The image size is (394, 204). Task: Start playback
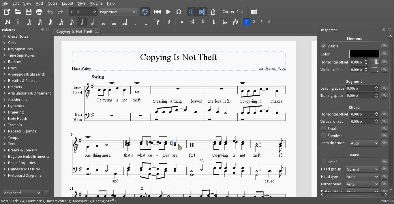pos(168,12)
